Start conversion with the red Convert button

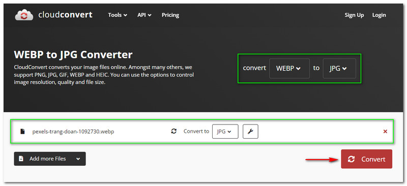point(366,159)
